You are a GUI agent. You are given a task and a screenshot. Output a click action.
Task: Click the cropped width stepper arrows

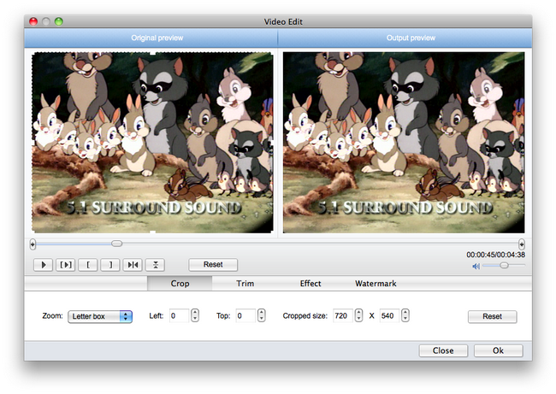tap(358, 315)
